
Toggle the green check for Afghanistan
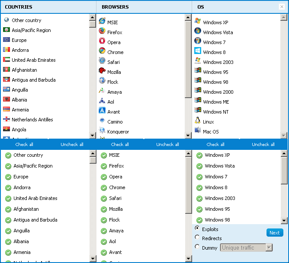click(x=8, y=209)
